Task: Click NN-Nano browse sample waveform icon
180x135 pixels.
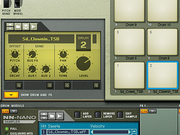Action: point(60,116)
